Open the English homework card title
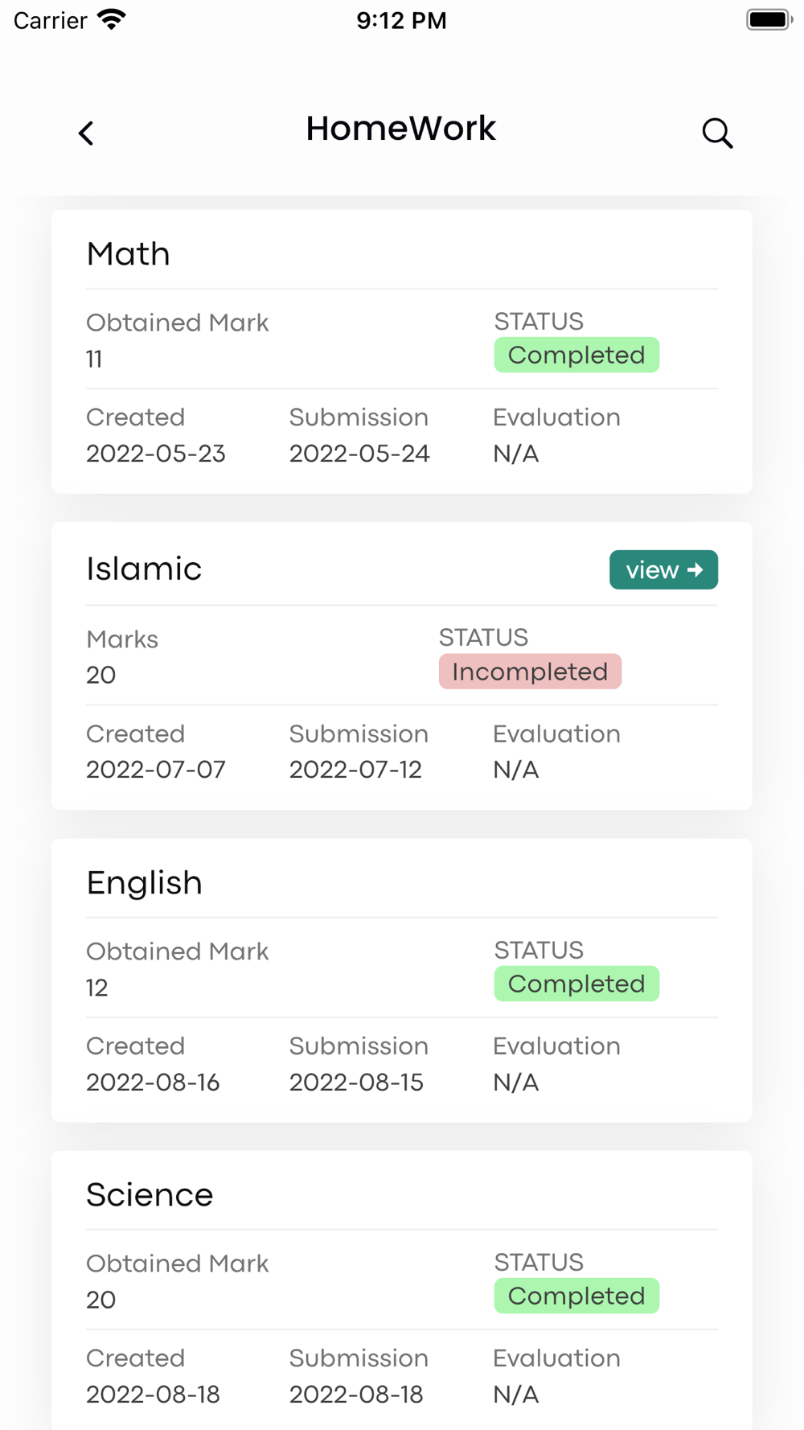 pos(145,883)
